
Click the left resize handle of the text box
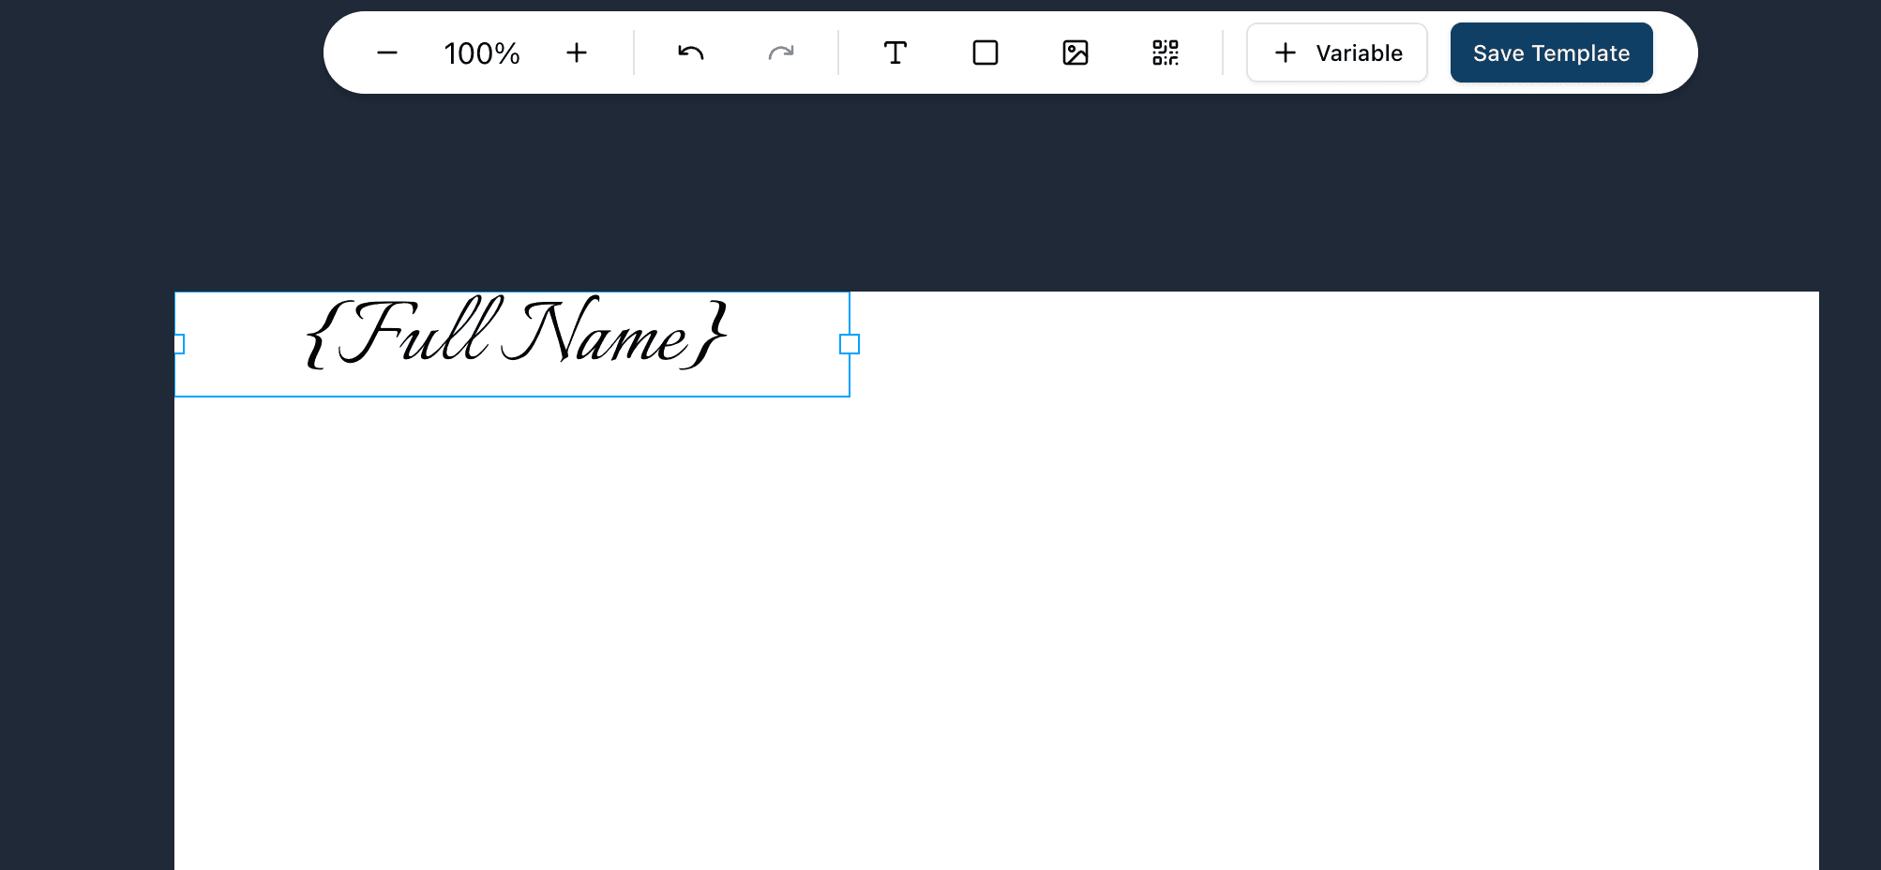178,344
